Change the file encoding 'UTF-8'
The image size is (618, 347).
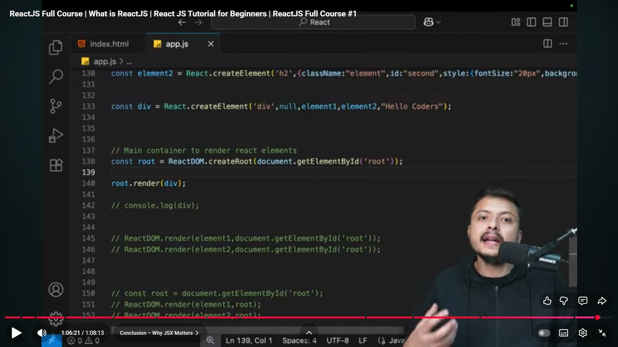pos(337,340)
